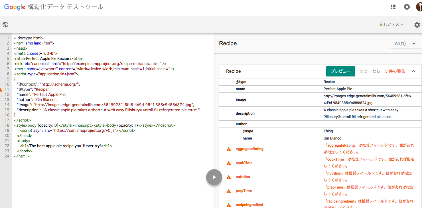
Task: Click the cookTime warning triangle
Action: click(x=228, y=163)
